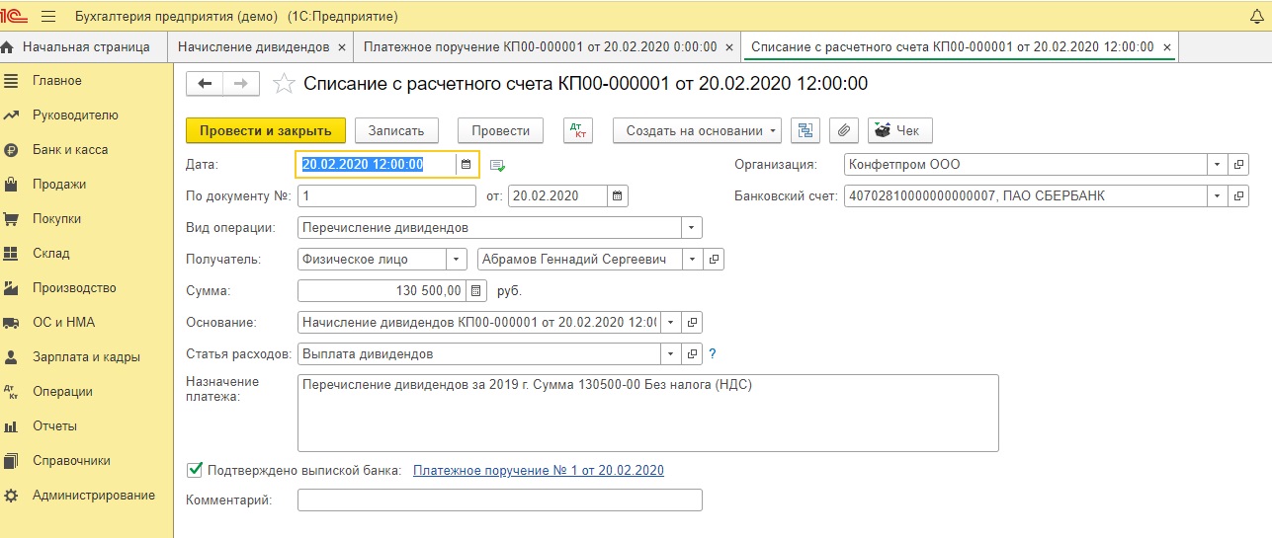
Task: Expand Получатель type Физическое лицо dropdown
Action: click(456, 260)
